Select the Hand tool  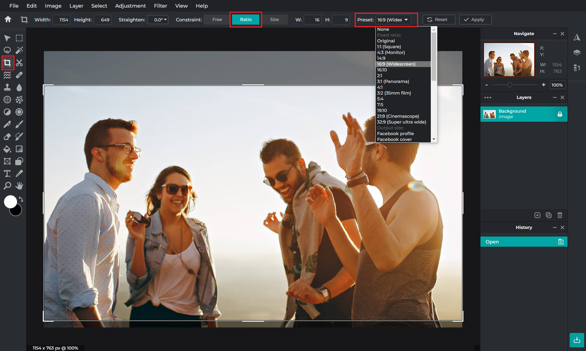pos(19,185)
